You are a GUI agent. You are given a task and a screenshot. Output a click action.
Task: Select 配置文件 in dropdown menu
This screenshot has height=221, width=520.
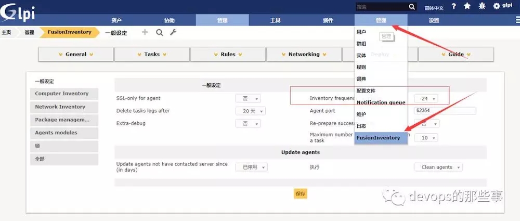[x=381, y=90]
